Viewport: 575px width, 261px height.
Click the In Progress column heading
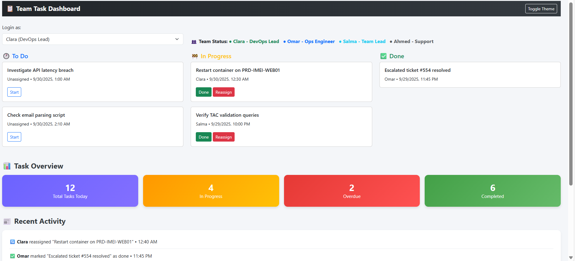(x=216, y=56)
